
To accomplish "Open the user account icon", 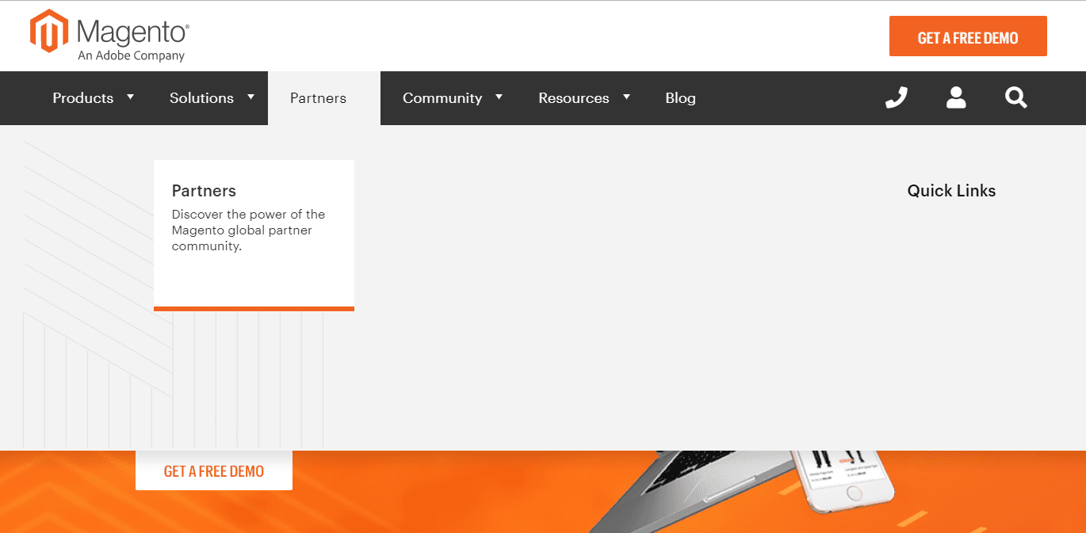I will coord(956,97).
